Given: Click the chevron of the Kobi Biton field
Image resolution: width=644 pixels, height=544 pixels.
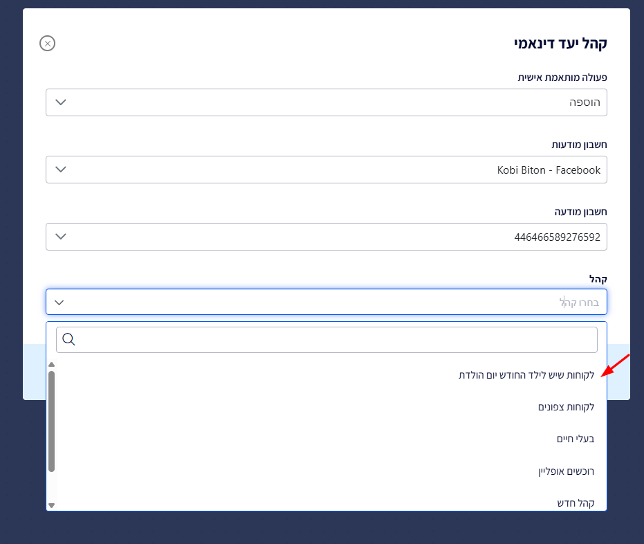Looking at the screenshot, I should 61,170.
